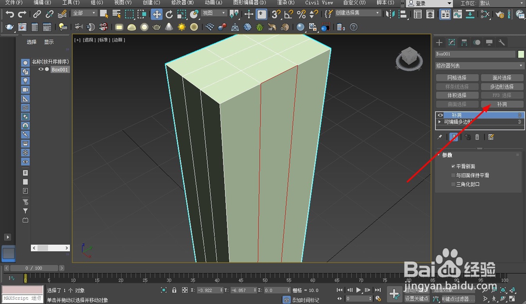Image resolution: width=526 pixels, height=304 pixels.
Task: Click the 面片选择 button
Action: point(502,78)
